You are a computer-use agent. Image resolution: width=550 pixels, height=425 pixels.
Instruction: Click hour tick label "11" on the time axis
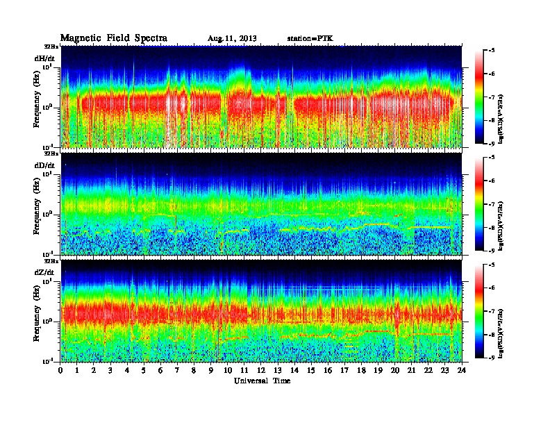pos(244,371)
